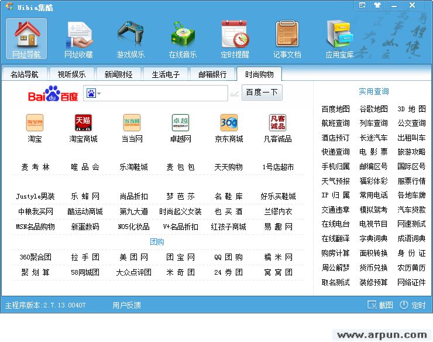Open the 京东商城 360 icon
The height and width of the screenshot is (342, 433).
click(x=229, y=122)
